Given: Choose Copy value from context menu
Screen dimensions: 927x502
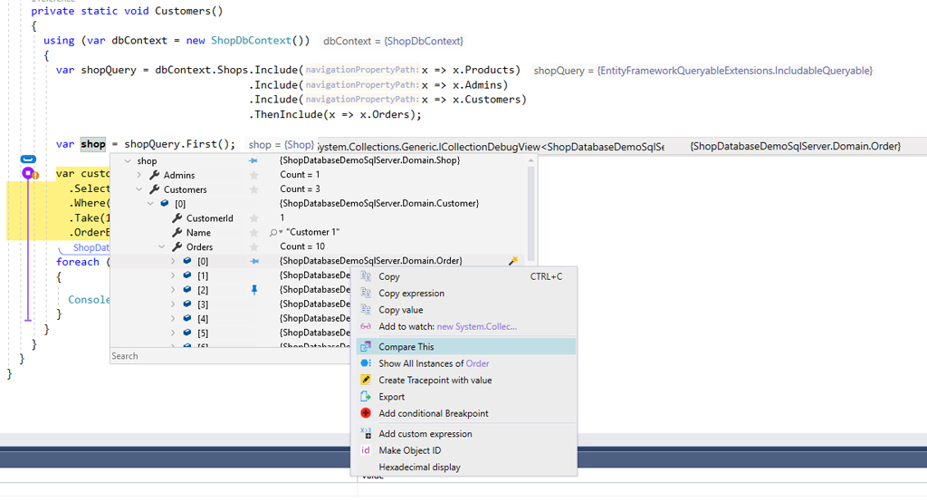Looking at the screenshot, I should pos(464,310).
